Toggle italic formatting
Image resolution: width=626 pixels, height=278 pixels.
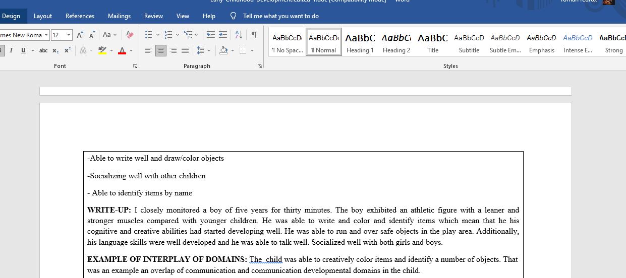[11, 50]
